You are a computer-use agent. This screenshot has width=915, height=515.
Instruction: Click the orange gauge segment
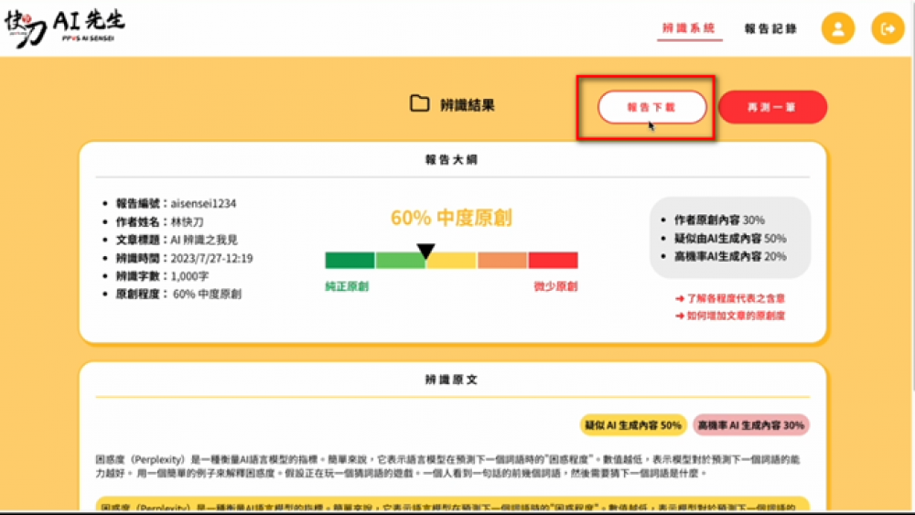click(501, 261)
